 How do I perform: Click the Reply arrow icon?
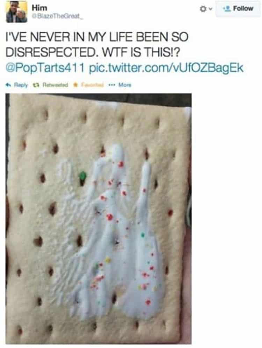point(9,85)
